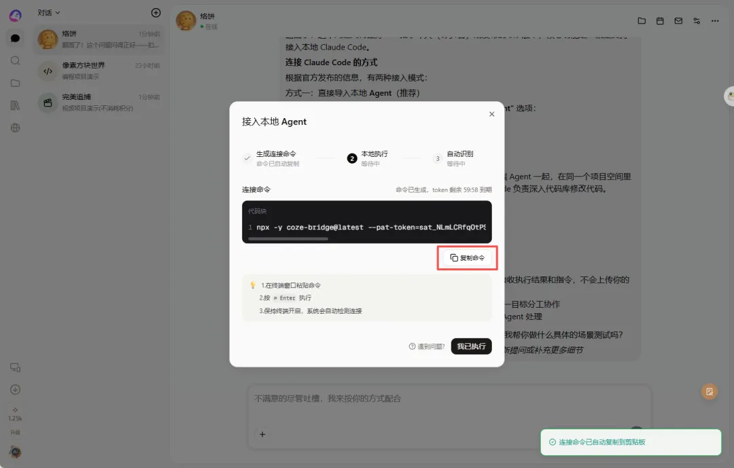Click the code block horizontal scrollbar
The image size is (734, 468).
[x=288, y=238]
